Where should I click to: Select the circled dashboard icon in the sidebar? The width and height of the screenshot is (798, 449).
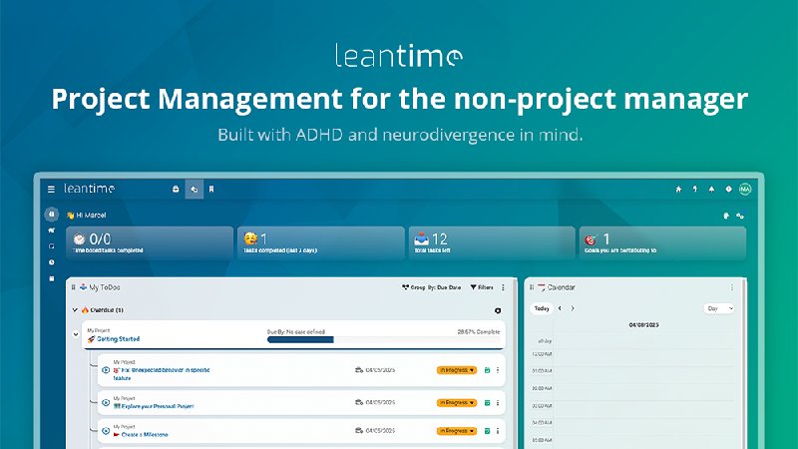tap(52, 215)
